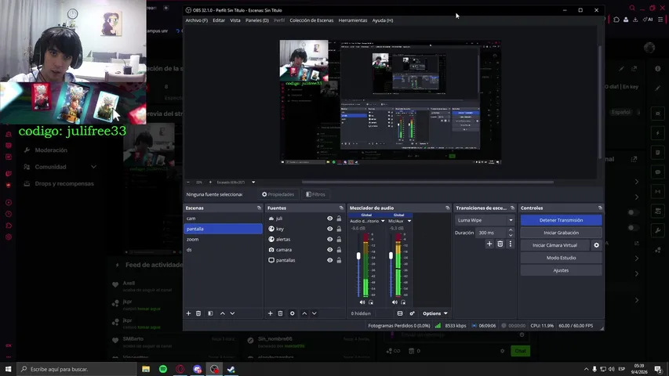
Task: Lock the camara source
Action: tap(339, 250)
